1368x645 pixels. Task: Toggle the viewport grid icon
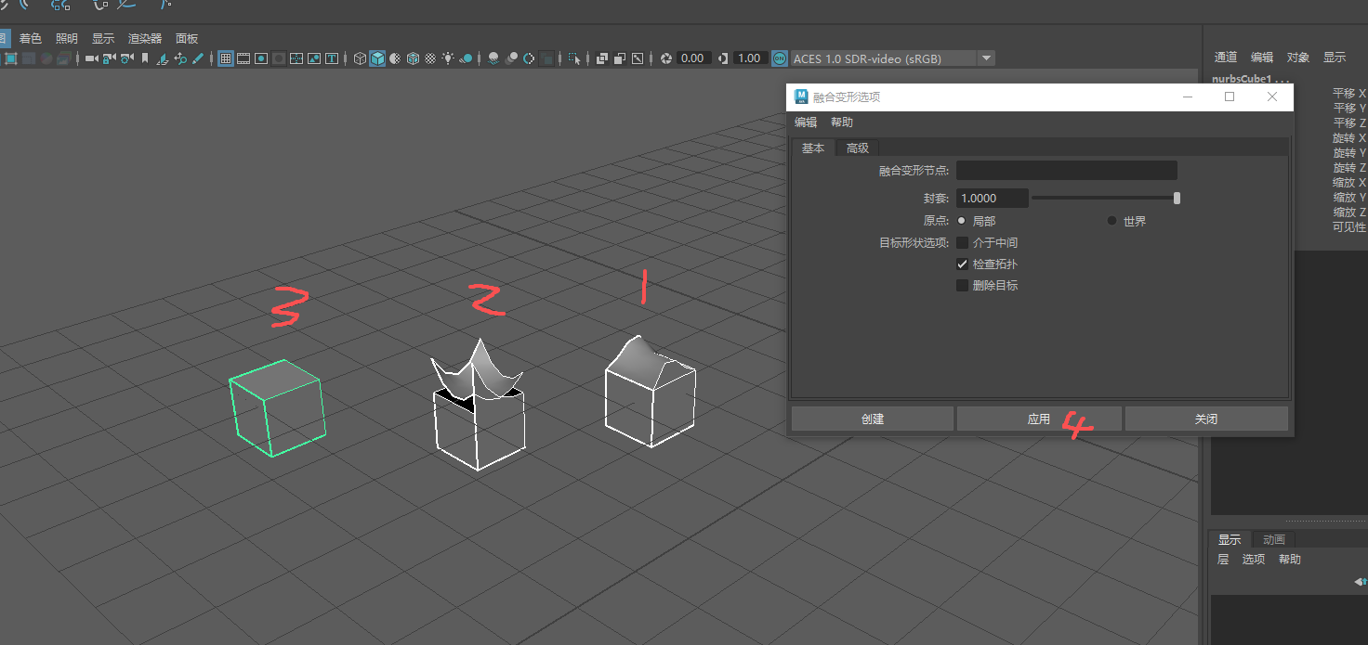(226, 58)
